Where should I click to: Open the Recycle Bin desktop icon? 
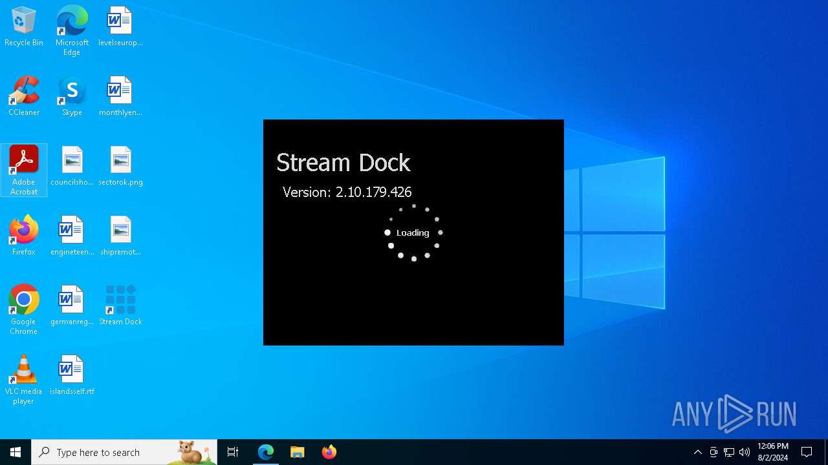pyautogui.click(x=24, y=27)
